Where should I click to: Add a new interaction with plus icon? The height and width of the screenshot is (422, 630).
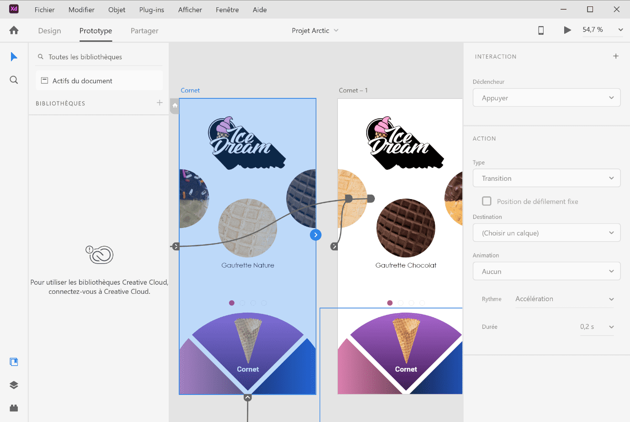click(616, 56)
